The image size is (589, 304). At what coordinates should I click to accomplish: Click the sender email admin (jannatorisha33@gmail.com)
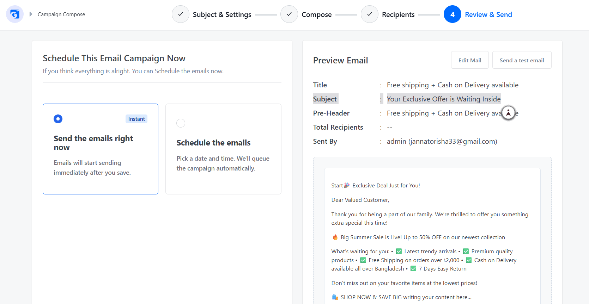[442, 141]
